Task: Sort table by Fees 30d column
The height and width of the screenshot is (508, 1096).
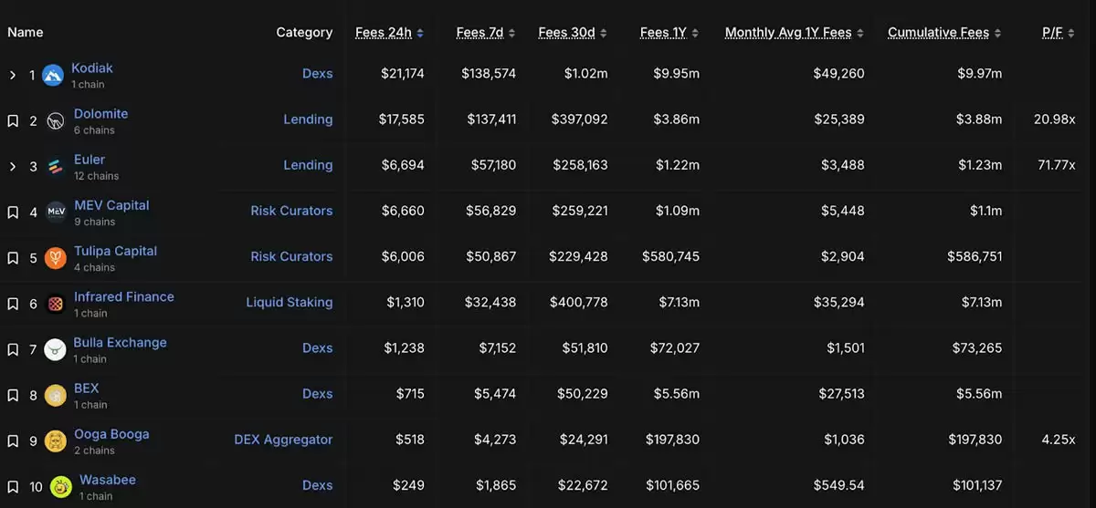Action: point(573,33)
